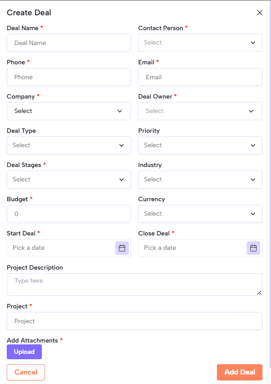Viewport: 271px width, 384px height.
Task: Expand the Priority dropdown
Action: point(200,145)
